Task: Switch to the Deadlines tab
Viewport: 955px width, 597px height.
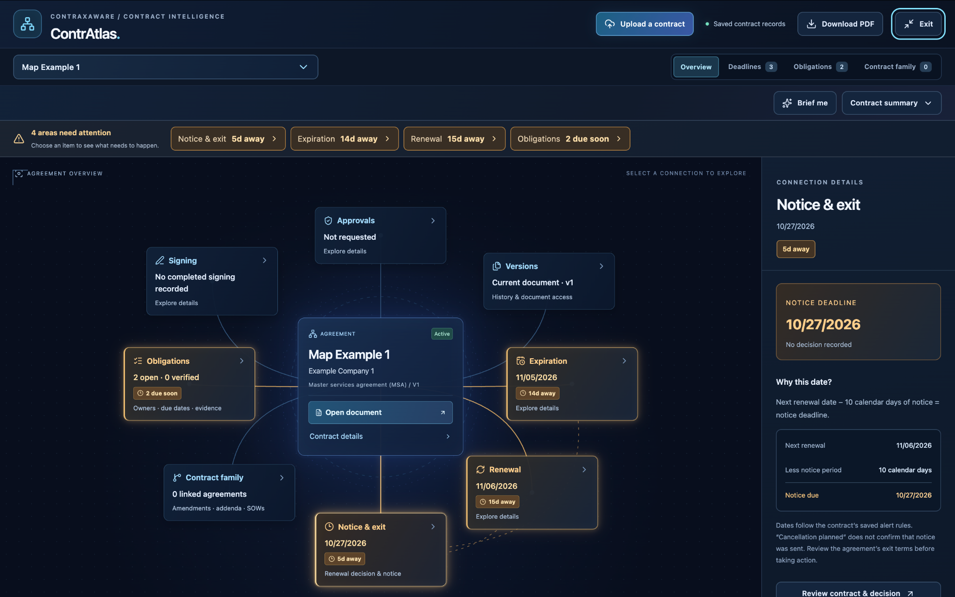Action: coord(752,67)
